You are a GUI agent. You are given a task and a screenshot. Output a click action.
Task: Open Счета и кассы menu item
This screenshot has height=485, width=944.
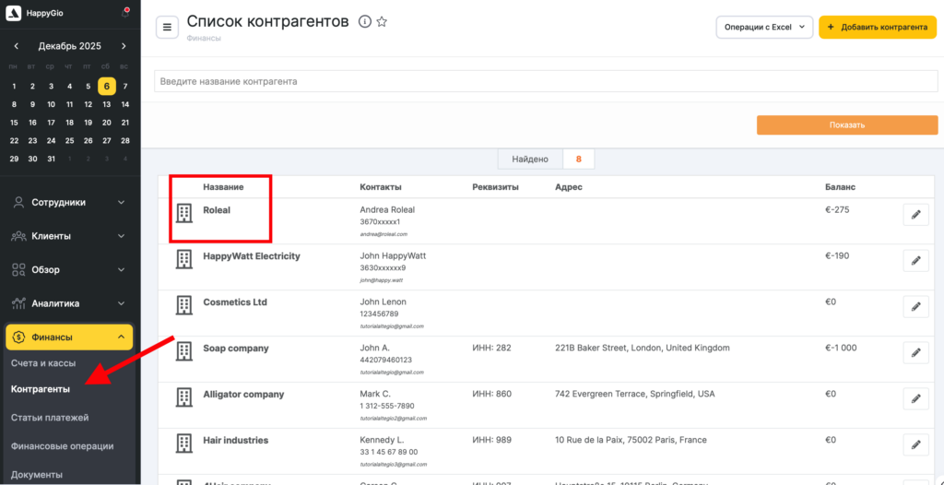43,363
